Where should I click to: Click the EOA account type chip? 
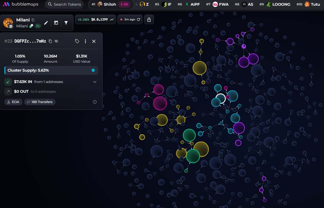[x=13, y=102]
